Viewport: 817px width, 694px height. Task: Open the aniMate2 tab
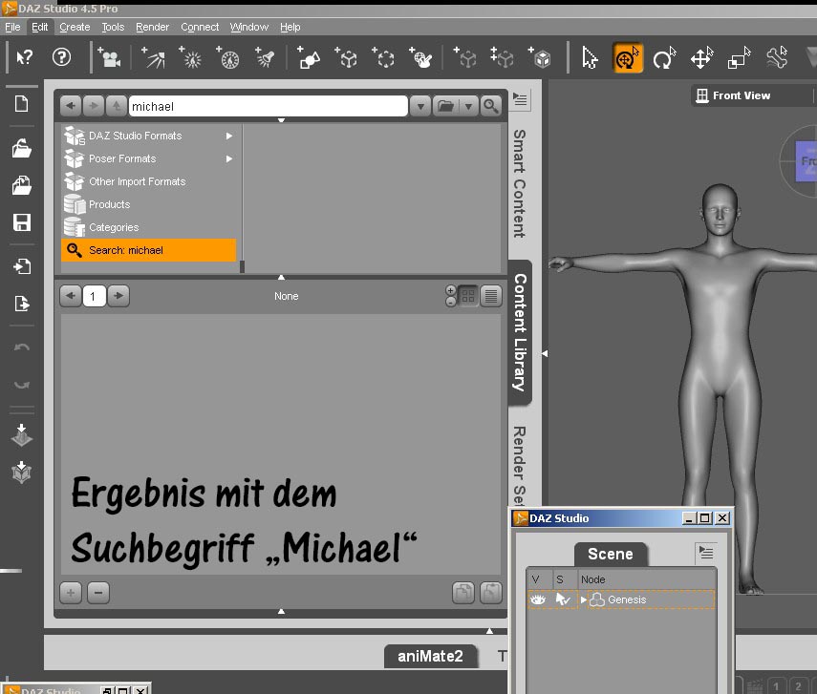(x=430, y=656)
